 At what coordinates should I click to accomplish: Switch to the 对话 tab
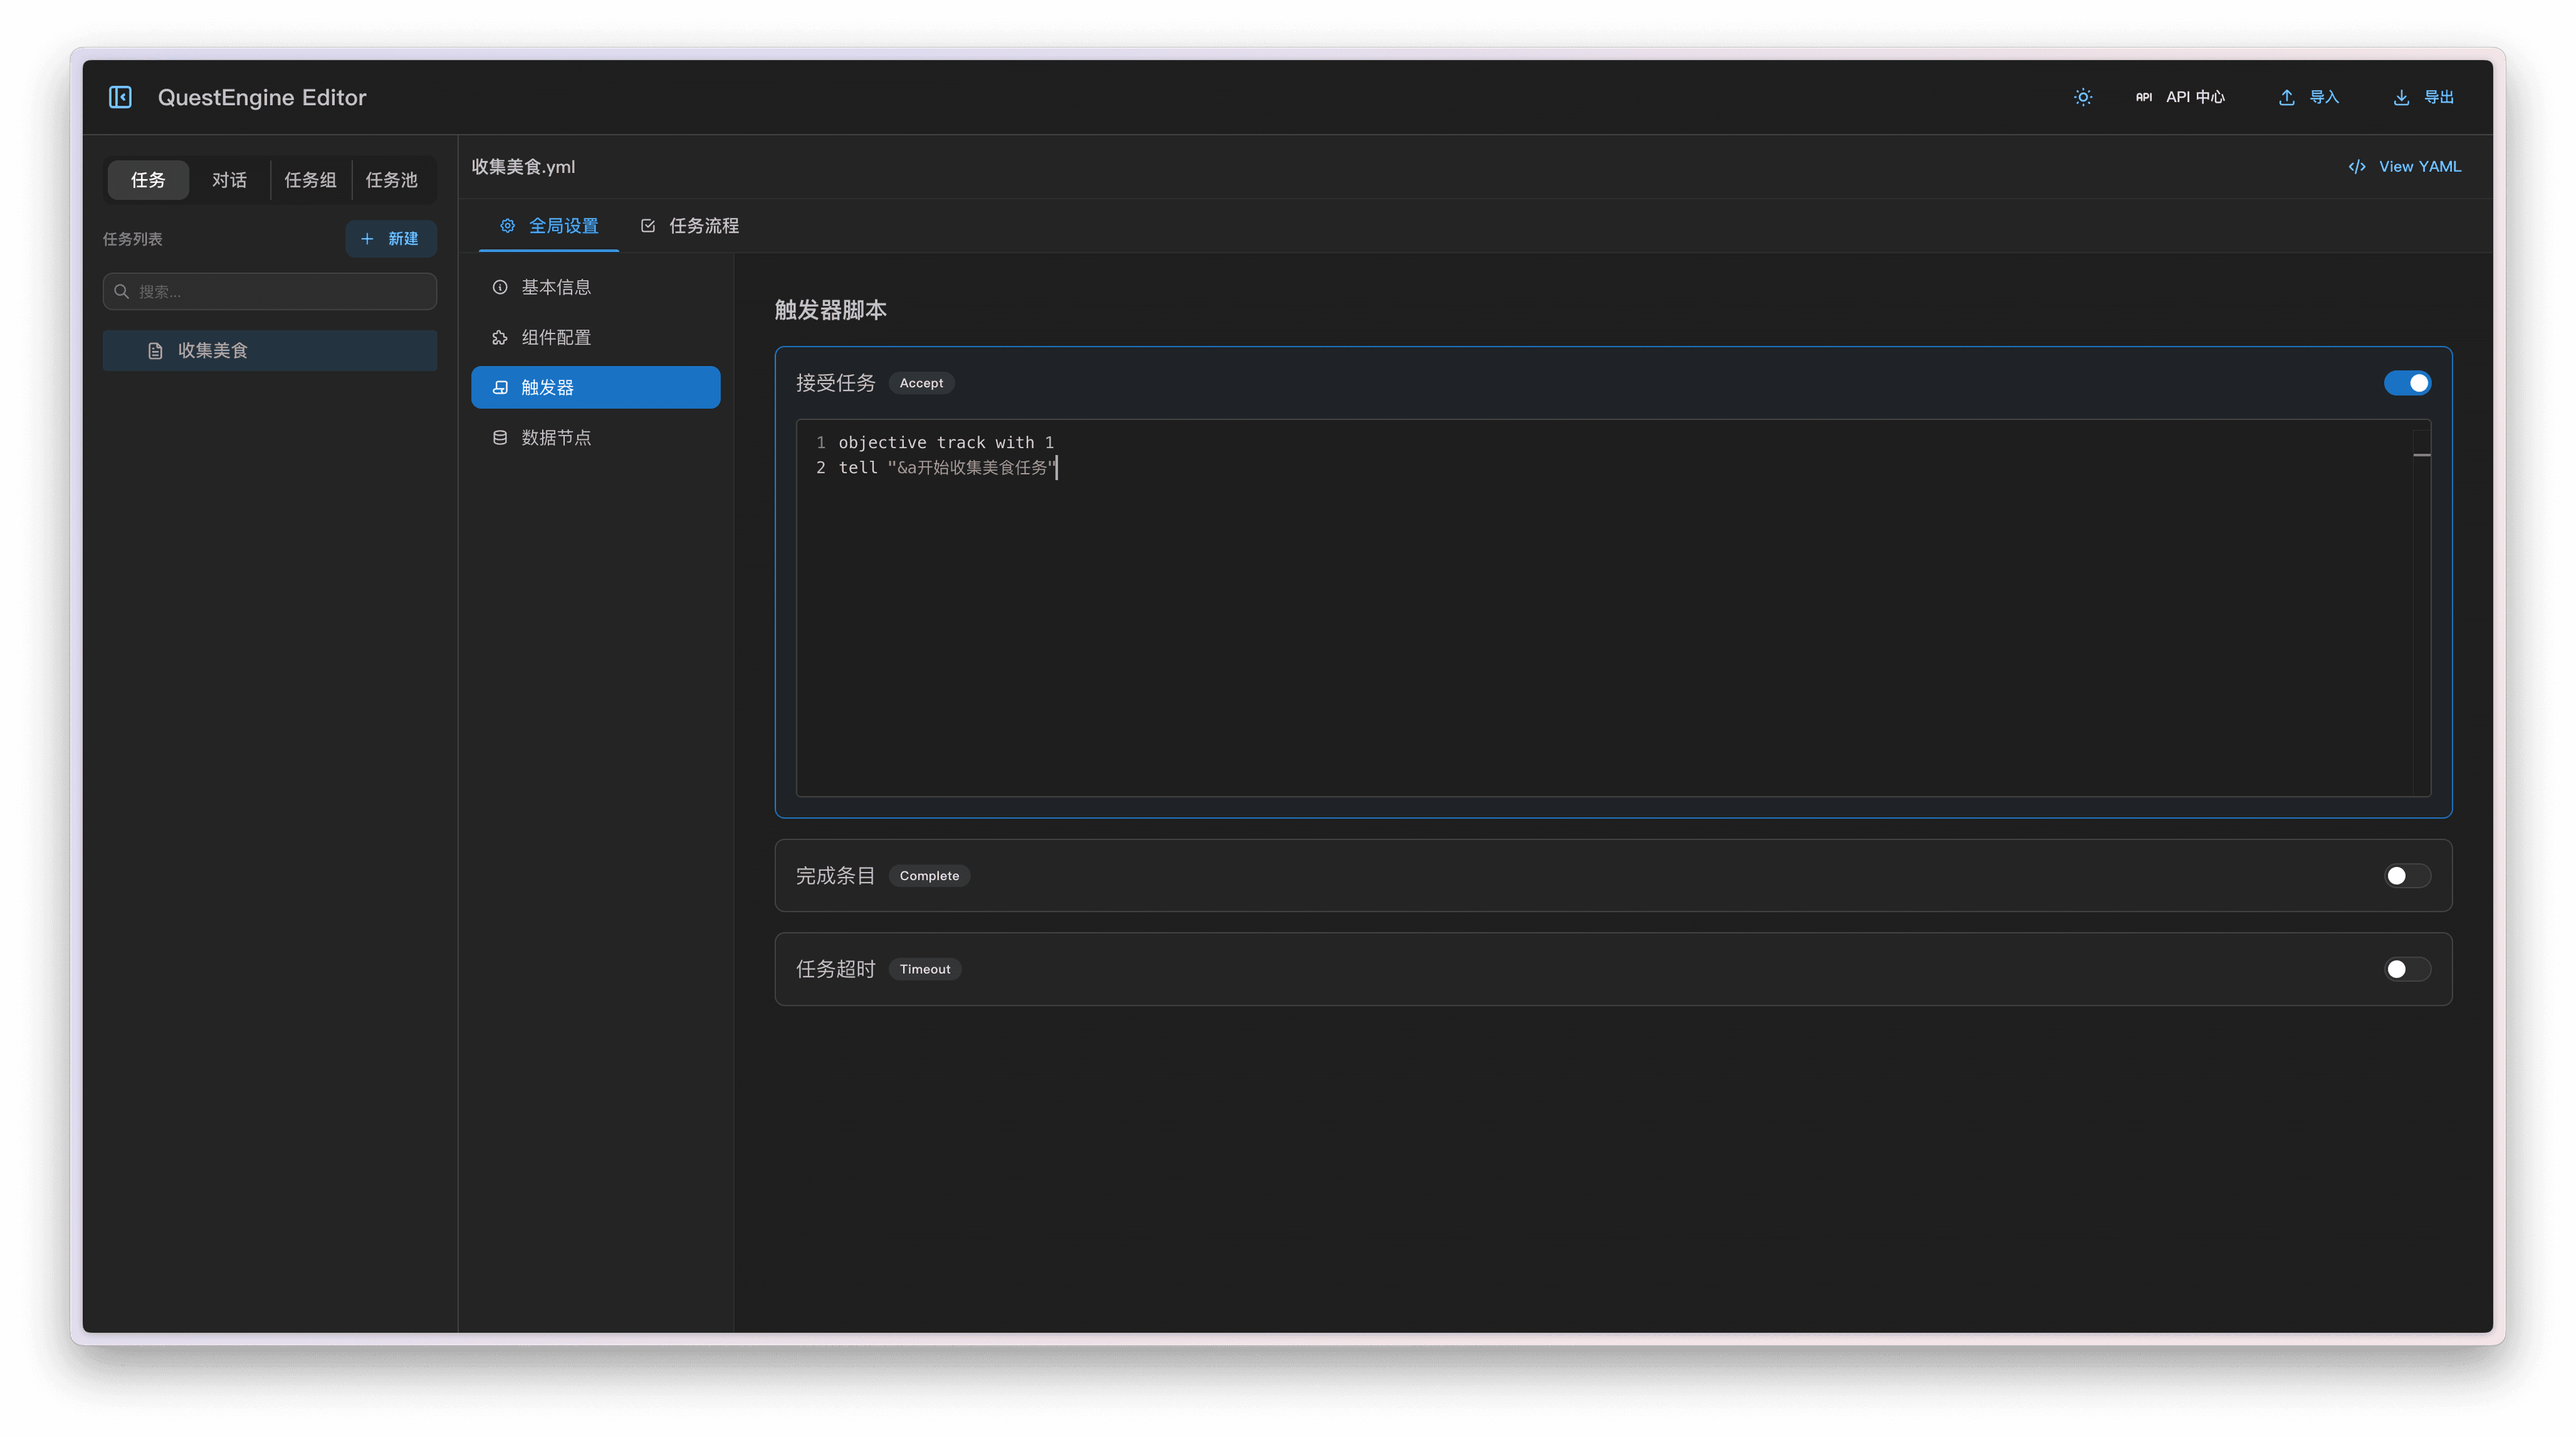229,180
